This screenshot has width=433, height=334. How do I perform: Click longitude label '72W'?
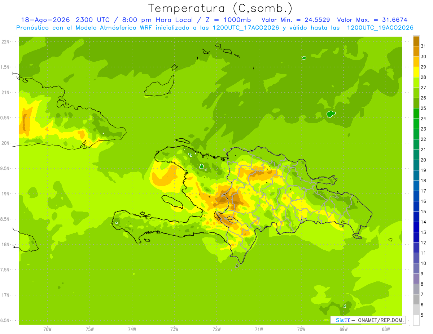coord(217,329)
